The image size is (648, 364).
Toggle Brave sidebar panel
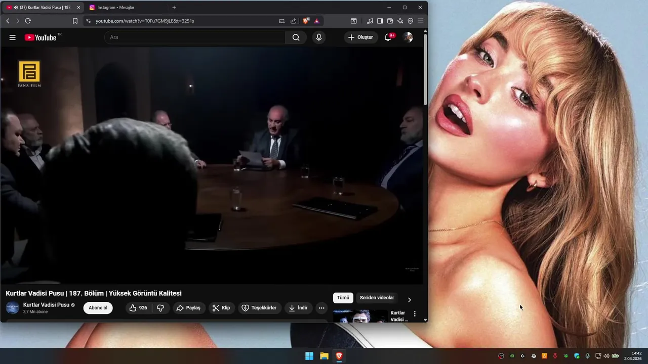(380, 21)
